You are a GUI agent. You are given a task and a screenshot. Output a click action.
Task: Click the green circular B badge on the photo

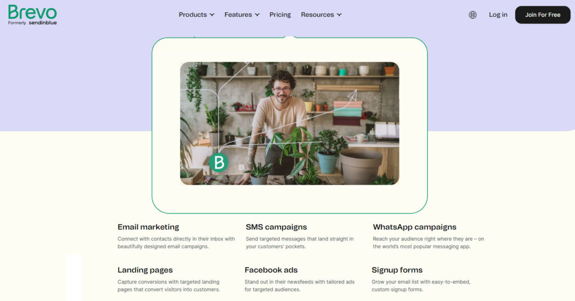[x=218, y=162]
